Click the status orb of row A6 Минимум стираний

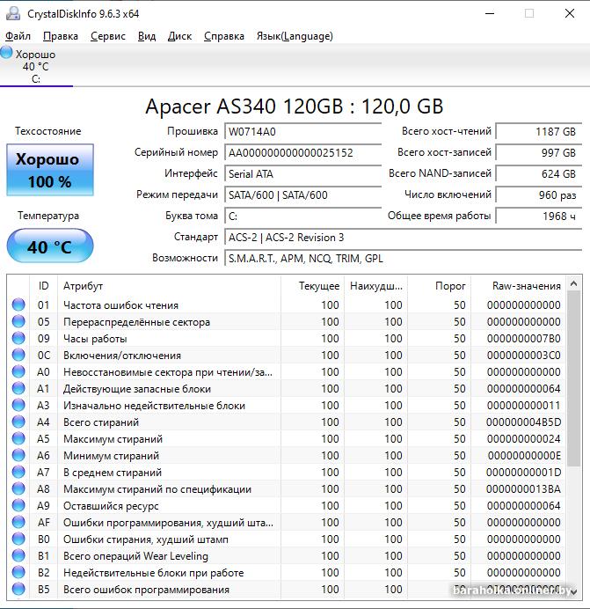pyautogui.click(x=18, y=455)
